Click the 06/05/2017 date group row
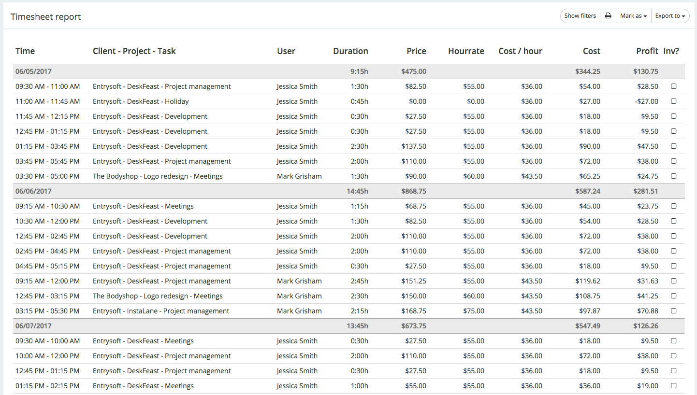Viewport: 697px width, 395px height. (x=348, y=71)
